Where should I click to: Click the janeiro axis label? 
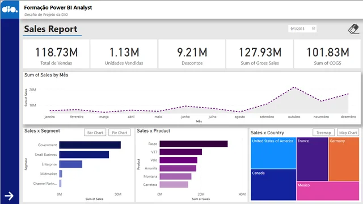(50, 117)
